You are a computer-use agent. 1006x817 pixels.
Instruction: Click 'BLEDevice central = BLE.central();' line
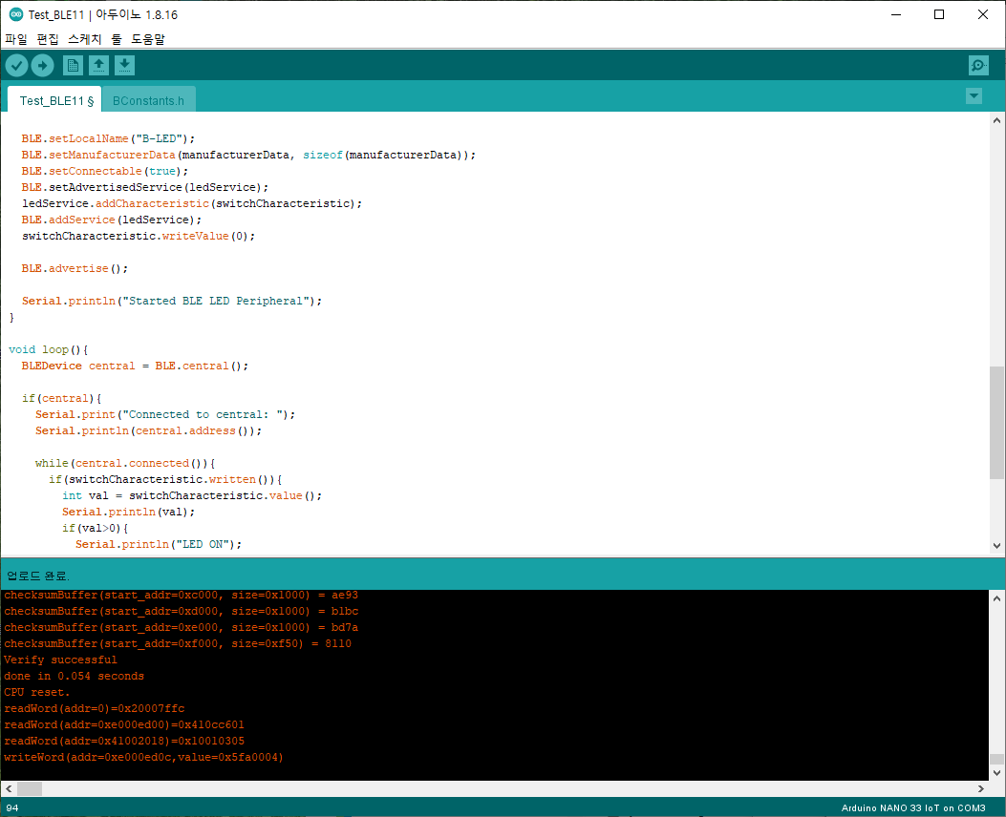135,366
